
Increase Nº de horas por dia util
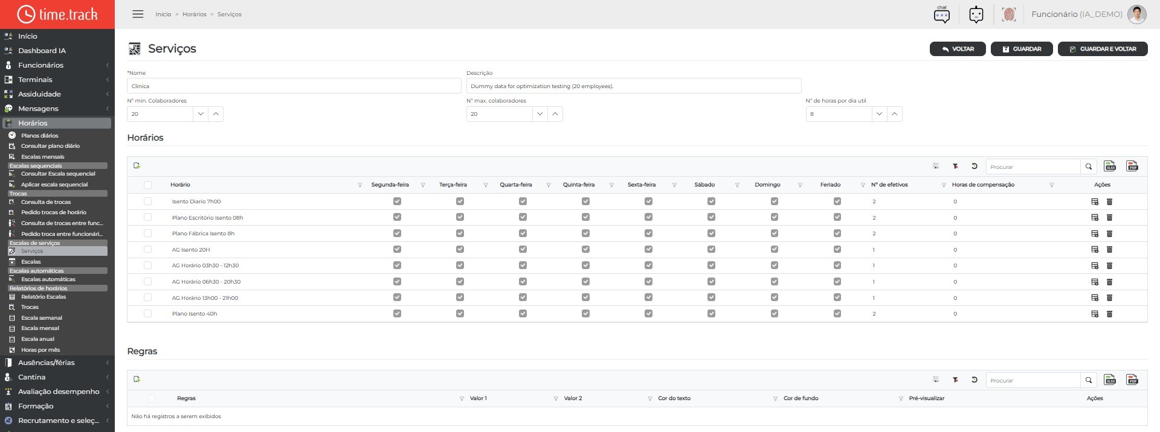895,114
